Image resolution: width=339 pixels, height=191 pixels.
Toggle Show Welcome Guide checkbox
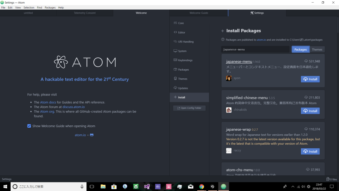coord(29,126)
